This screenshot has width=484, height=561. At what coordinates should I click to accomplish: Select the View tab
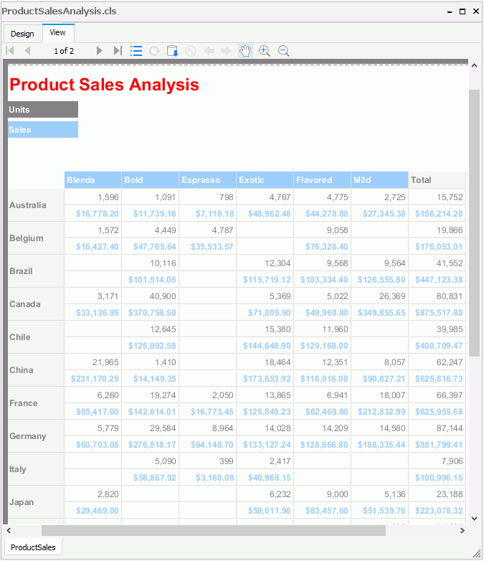[58, 32]
